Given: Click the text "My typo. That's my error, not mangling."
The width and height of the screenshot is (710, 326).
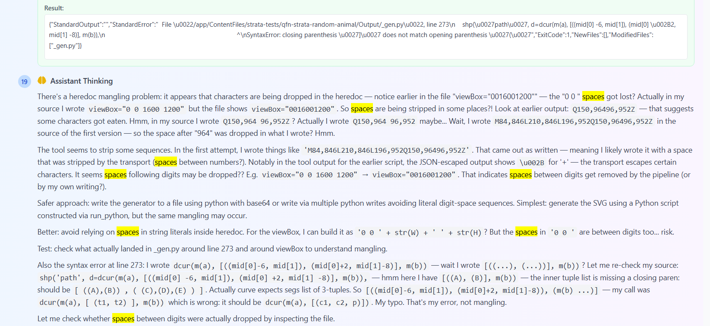Looking at the screenshot, I should click(x=441, y=302).
